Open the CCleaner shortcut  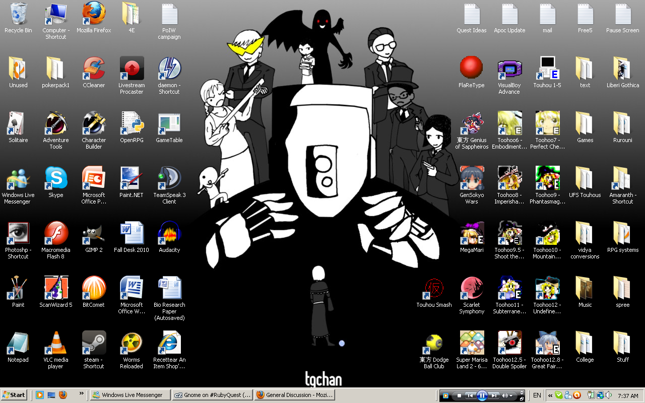94,70
